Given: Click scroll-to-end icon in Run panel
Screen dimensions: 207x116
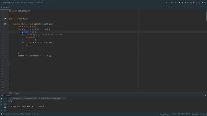Looking at the screenshot, I should click(x=5, y=107).
